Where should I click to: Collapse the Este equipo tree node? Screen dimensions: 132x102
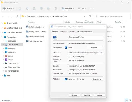(x=2, y=37)
